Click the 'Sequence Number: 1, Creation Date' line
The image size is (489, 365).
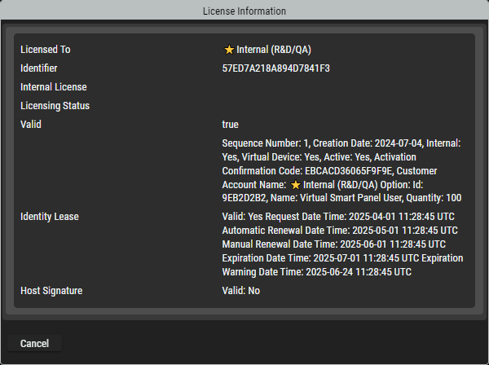click(x=341, y=143)
